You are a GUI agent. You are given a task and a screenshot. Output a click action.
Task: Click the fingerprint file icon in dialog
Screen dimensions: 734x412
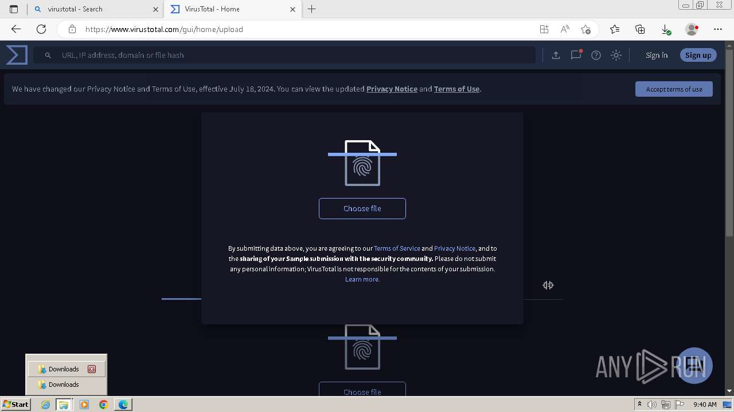coord(362,163)
